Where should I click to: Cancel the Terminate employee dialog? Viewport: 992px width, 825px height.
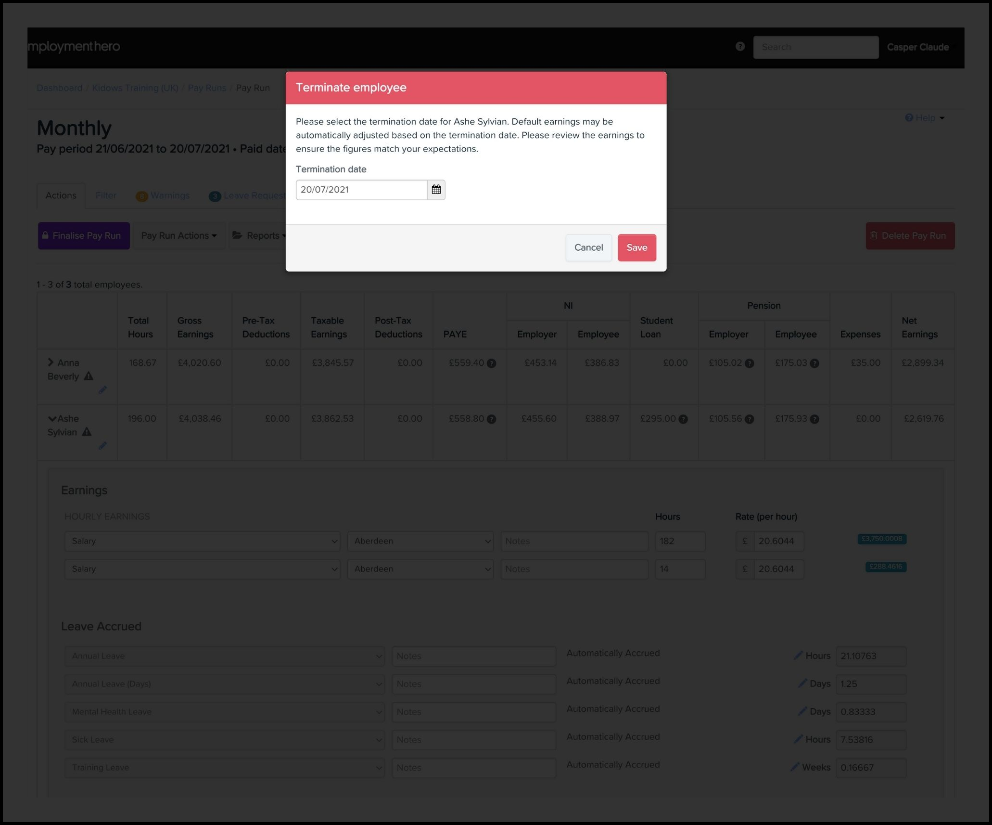tap(588, 247)
